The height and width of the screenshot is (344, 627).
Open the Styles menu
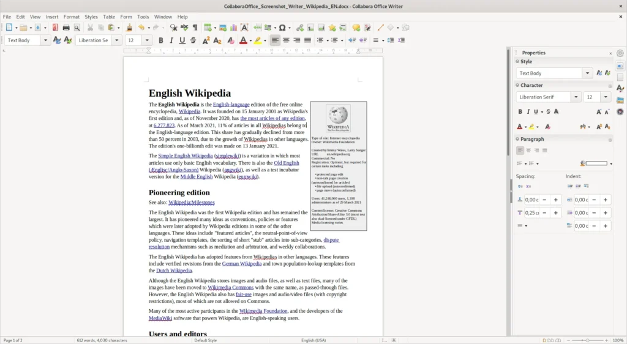coord(91,17)
